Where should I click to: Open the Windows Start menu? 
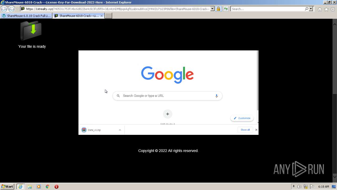pos(7,186)
